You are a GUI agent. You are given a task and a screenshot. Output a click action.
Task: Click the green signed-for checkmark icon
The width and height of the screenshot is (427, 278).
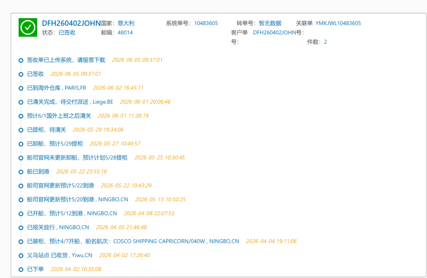(28, 27)
